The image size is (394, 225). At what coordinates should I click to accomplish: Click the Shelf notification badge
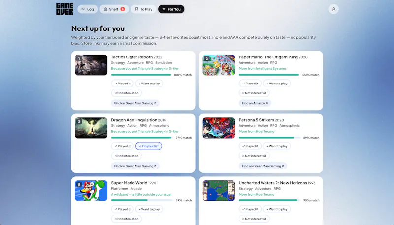pos(122,9)
